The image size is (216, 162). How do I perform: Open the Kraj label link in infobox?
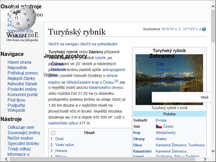(137, 133)
